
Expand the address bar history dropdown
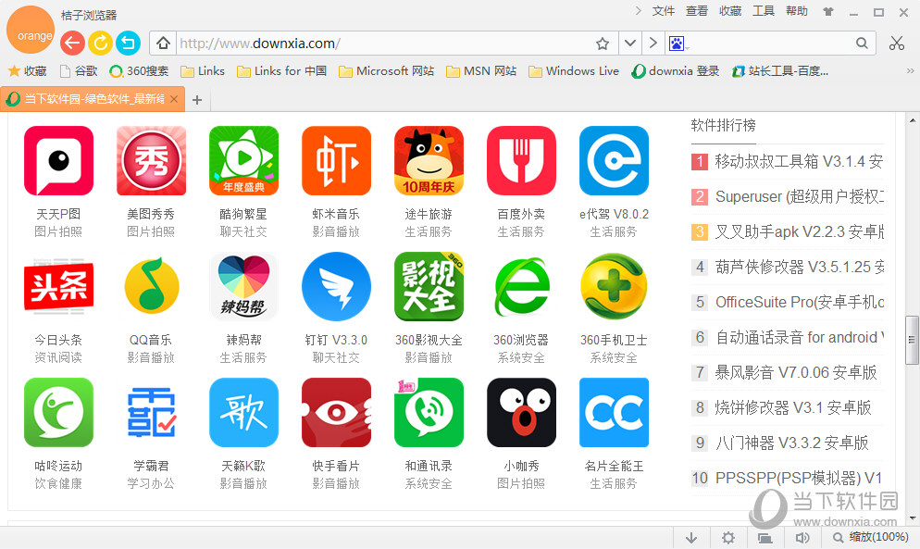[x=630, y=43]
